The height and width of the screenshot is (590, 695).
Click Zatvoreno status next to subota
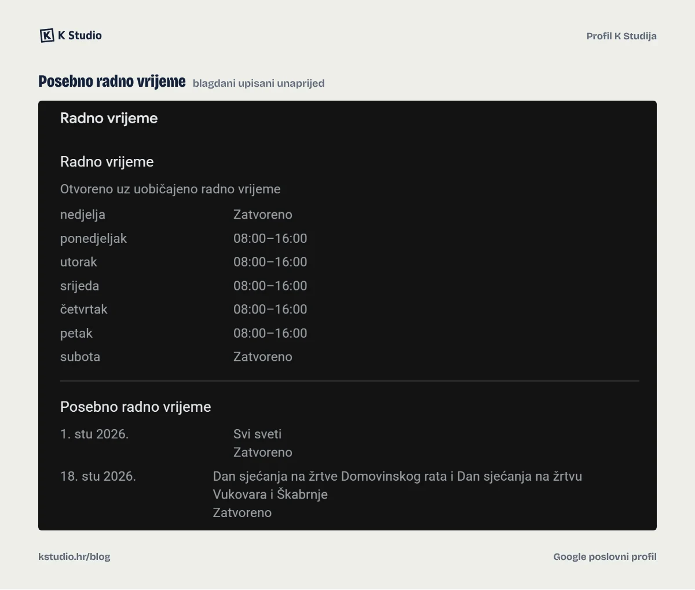click(x=262, y=357)
